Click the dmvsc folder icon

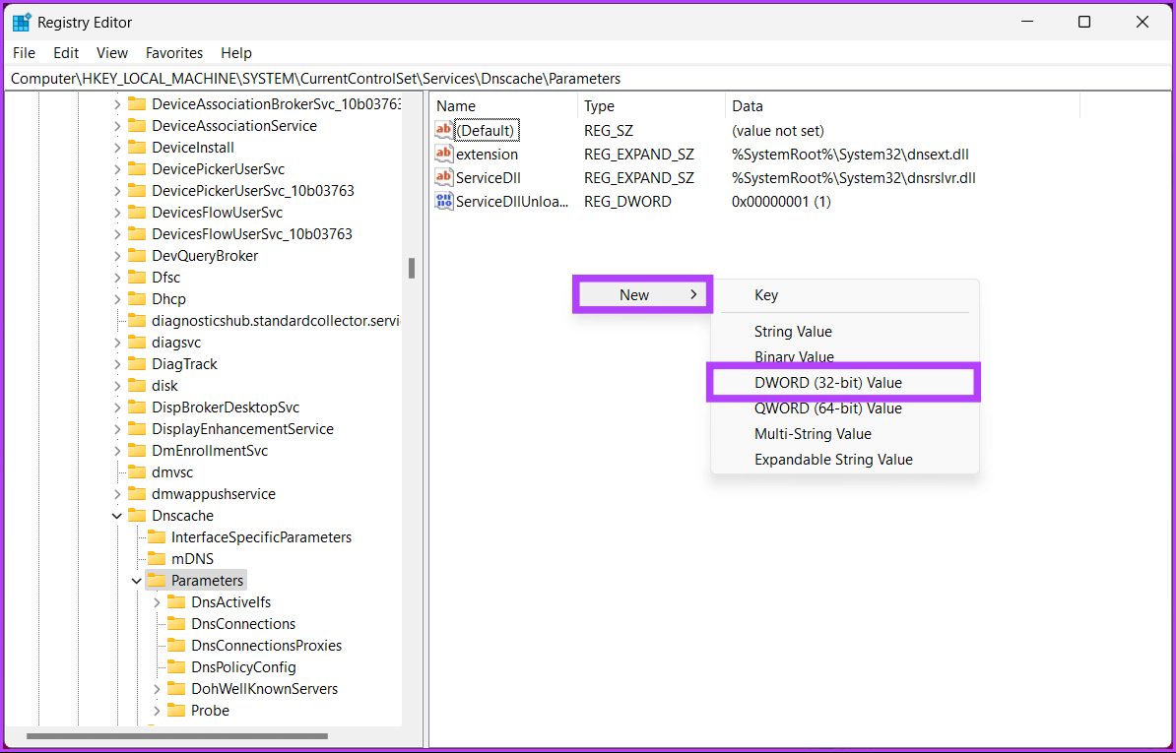(x=137, y=472)
